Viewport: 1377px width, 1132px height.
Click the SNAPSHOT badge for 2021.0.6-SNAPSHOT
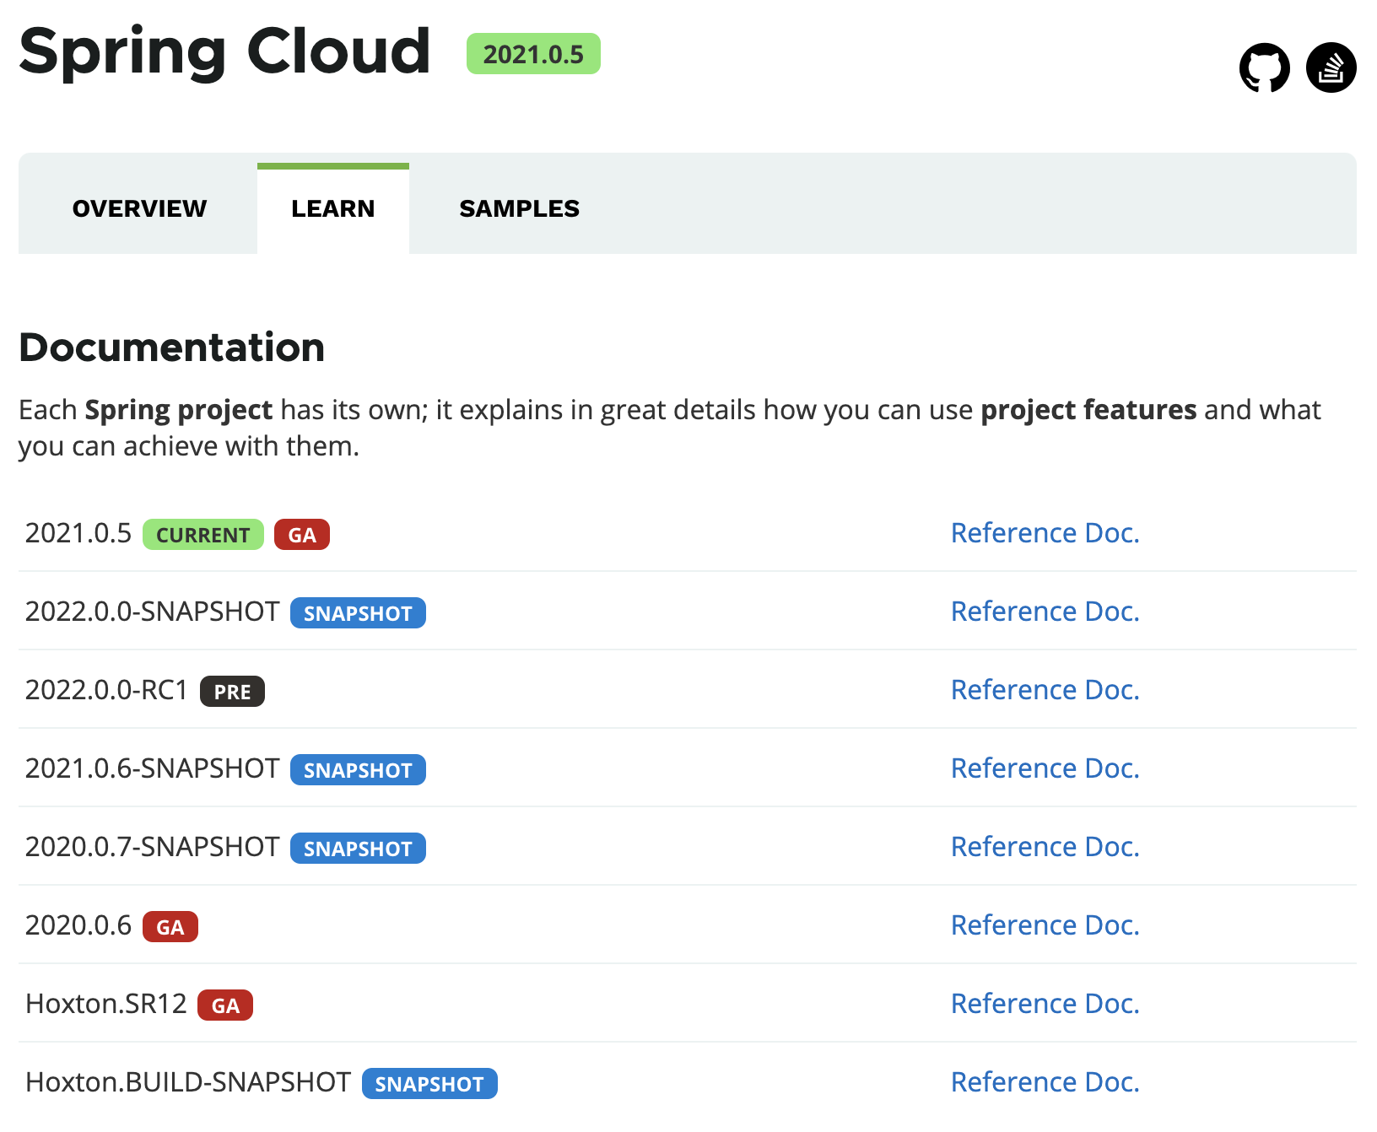pos(357,770)
